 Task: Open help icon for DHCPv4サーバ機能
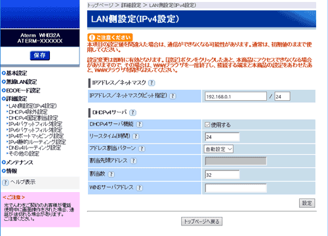[139, 125]
